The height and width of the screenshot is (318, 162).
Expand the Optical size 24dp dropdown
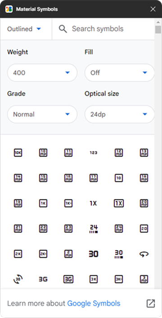click(119, 114)
